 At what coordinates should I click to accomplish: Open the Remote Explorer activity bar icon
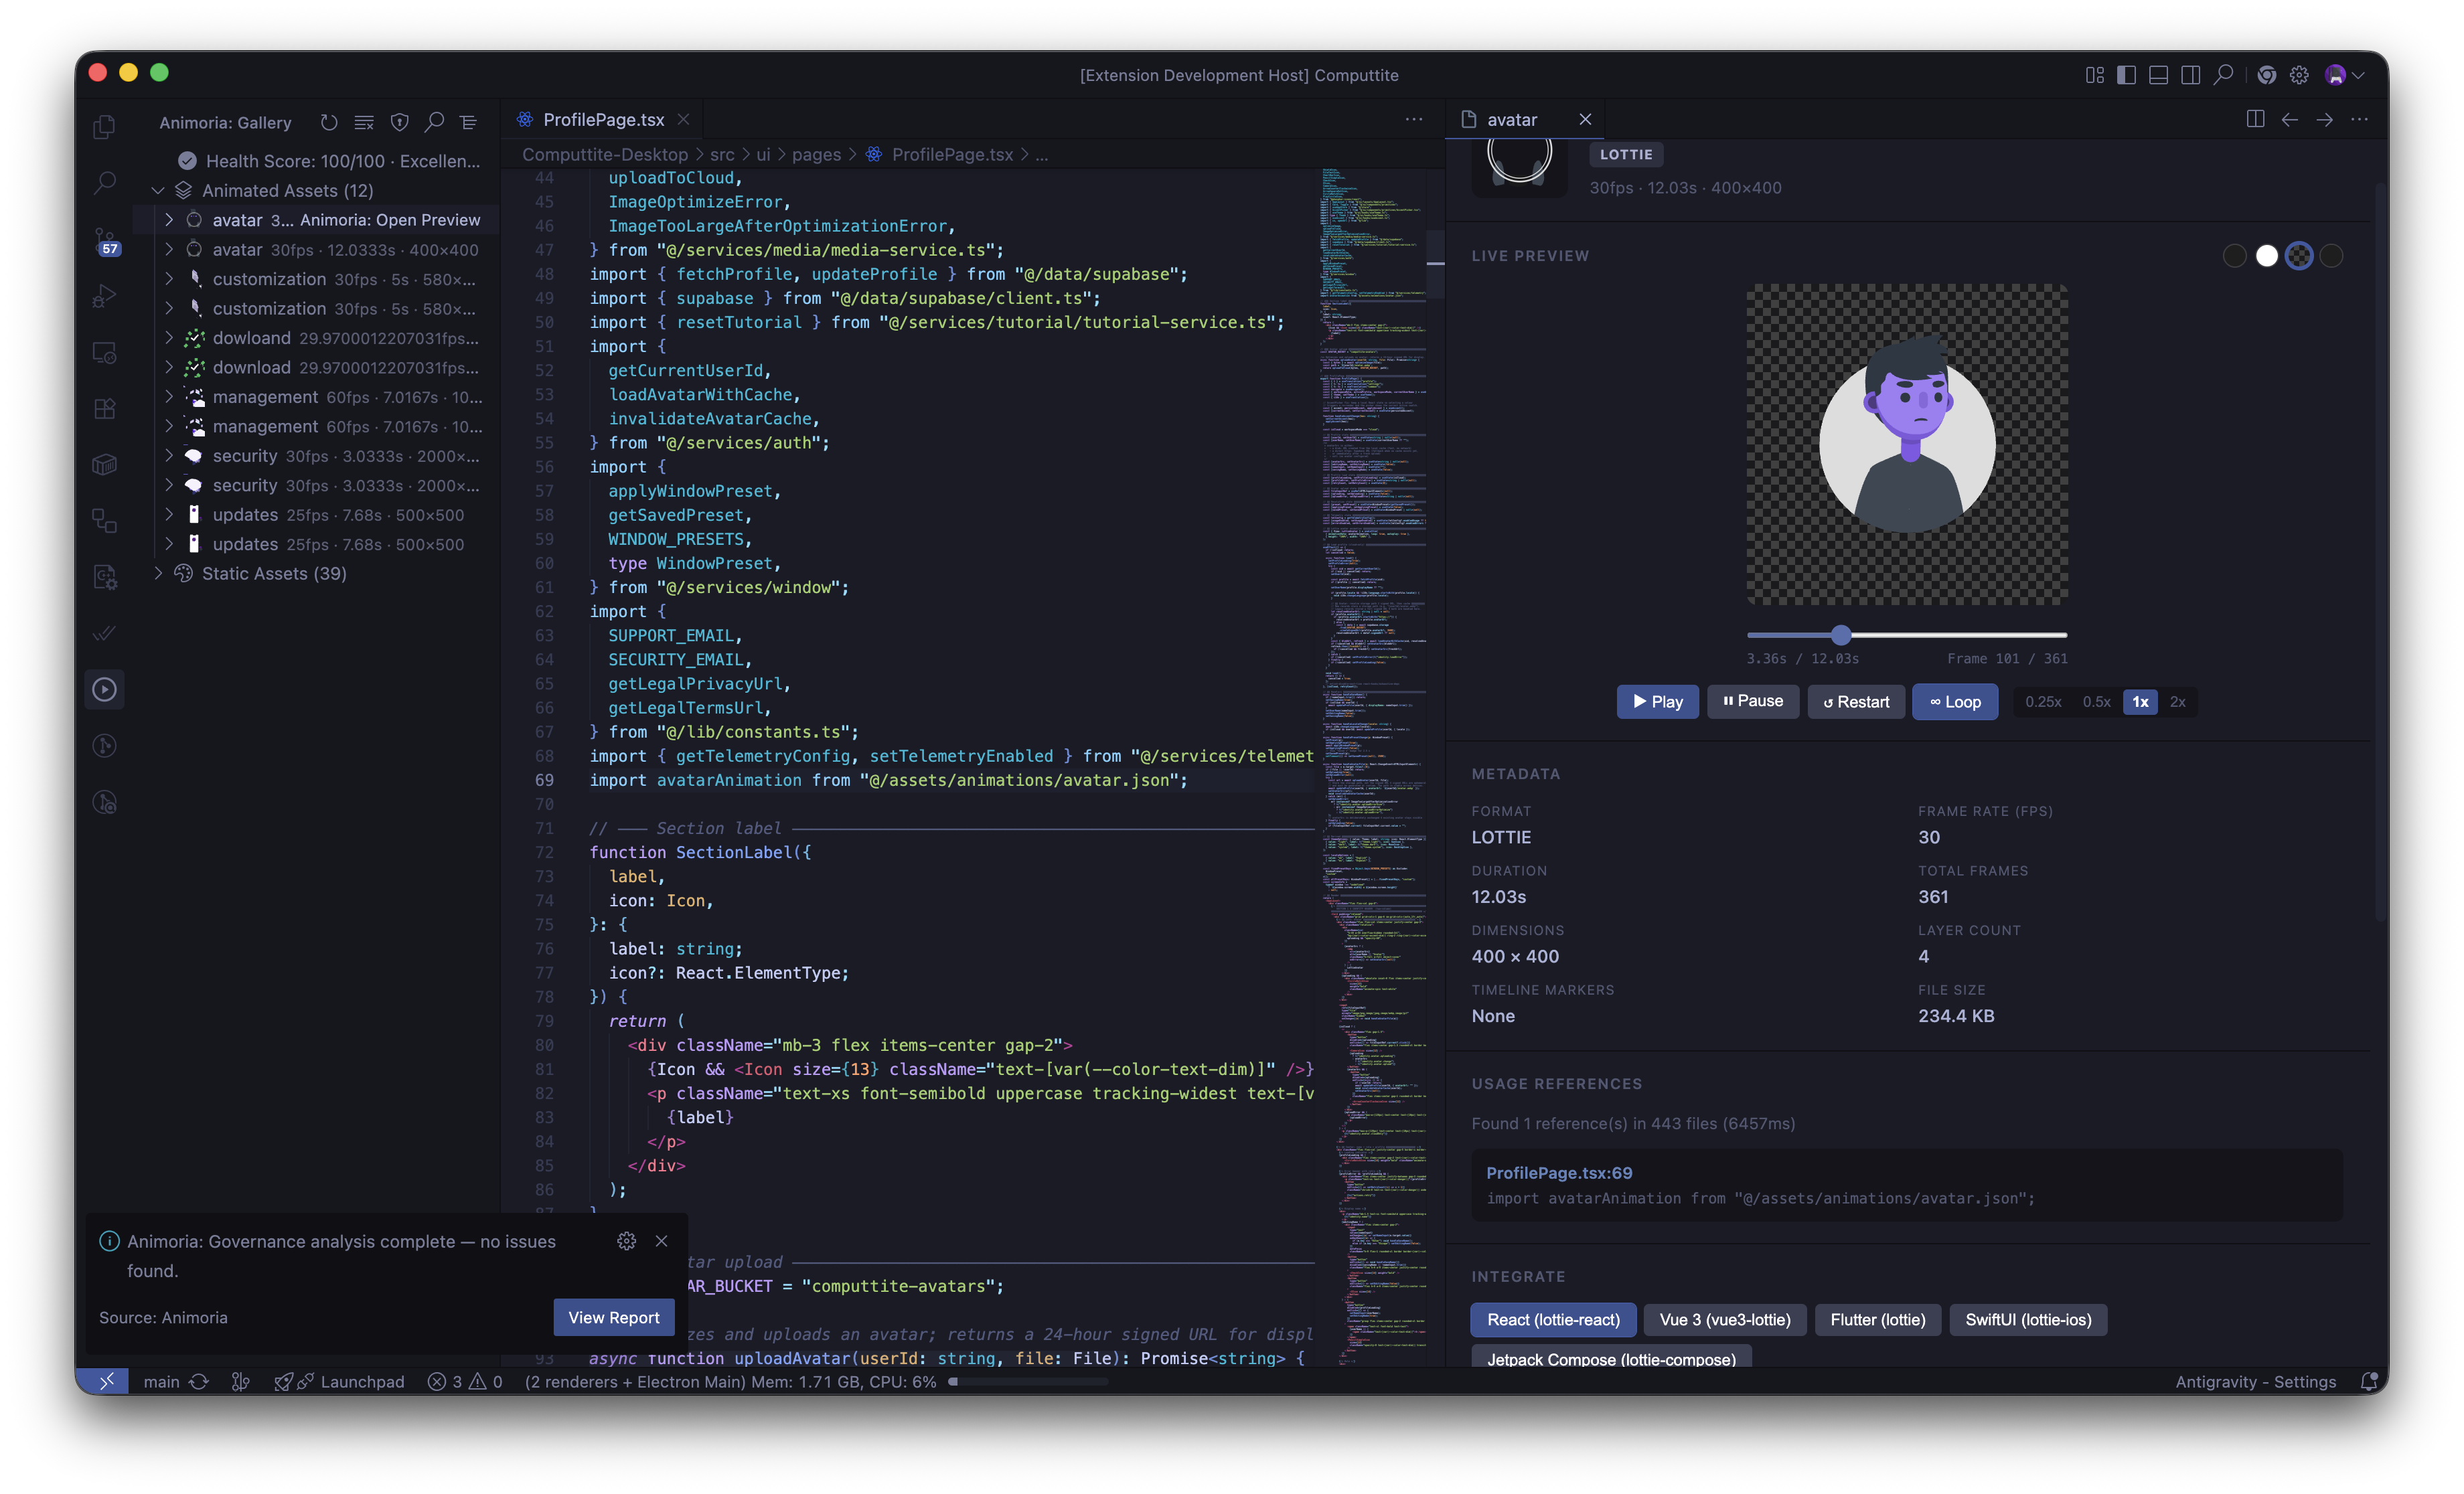click(104, 352)
